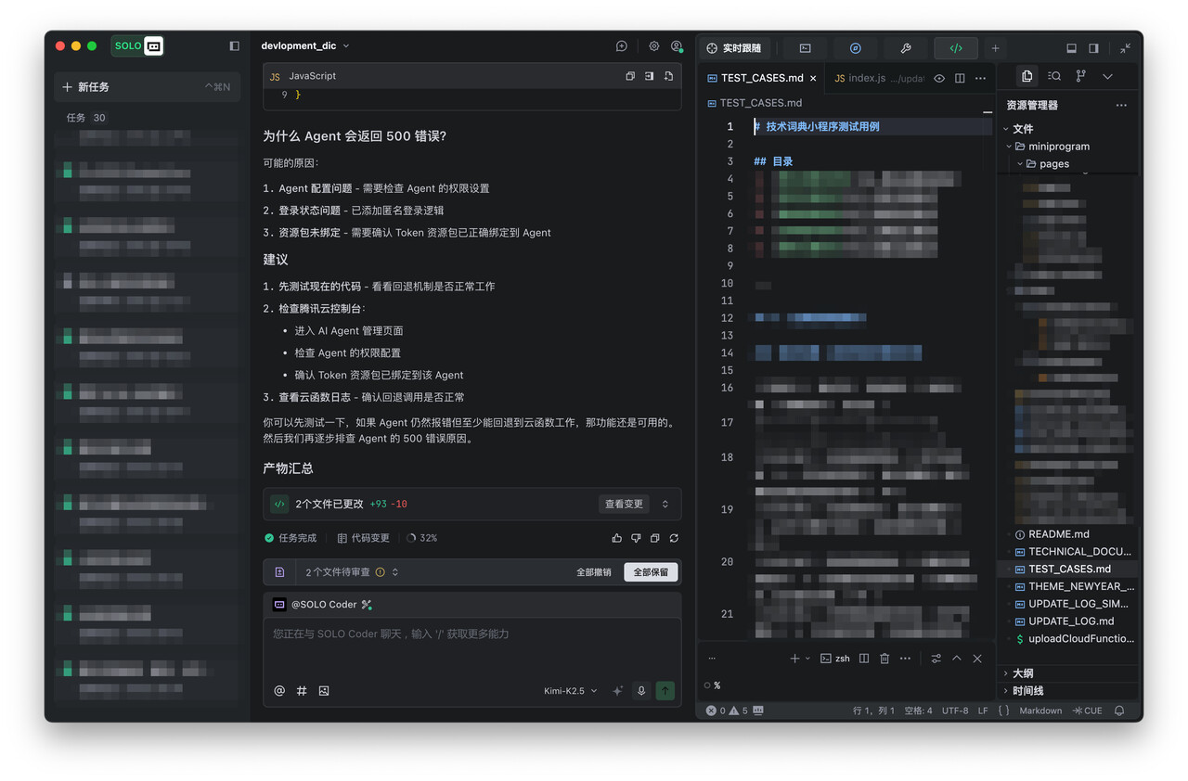Click the wrench tools icon
1188x781 pixels.
906,48
